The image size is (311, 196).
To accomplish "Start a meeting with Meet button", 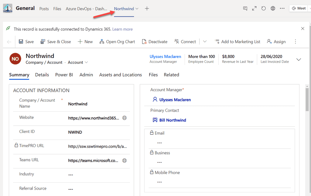I will tap(299, 8).
